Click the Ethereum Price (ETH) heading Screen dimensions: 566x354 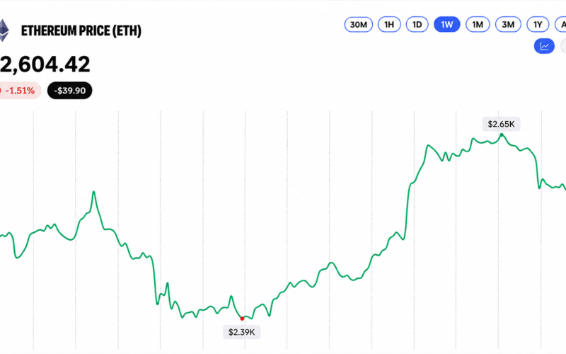click(81, 31)
